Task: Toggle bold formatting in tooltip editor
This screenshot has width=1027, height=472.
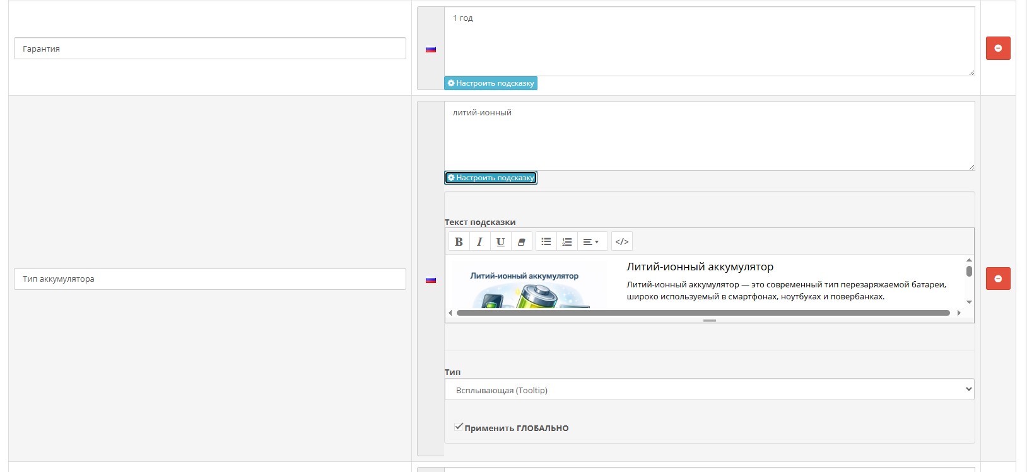Action: point(459,241)
